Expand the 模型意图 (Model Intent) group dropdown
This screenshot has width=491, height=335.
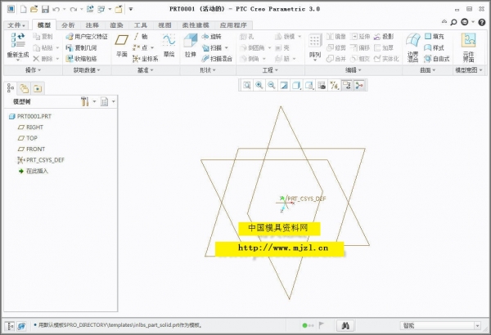[469, 70]
